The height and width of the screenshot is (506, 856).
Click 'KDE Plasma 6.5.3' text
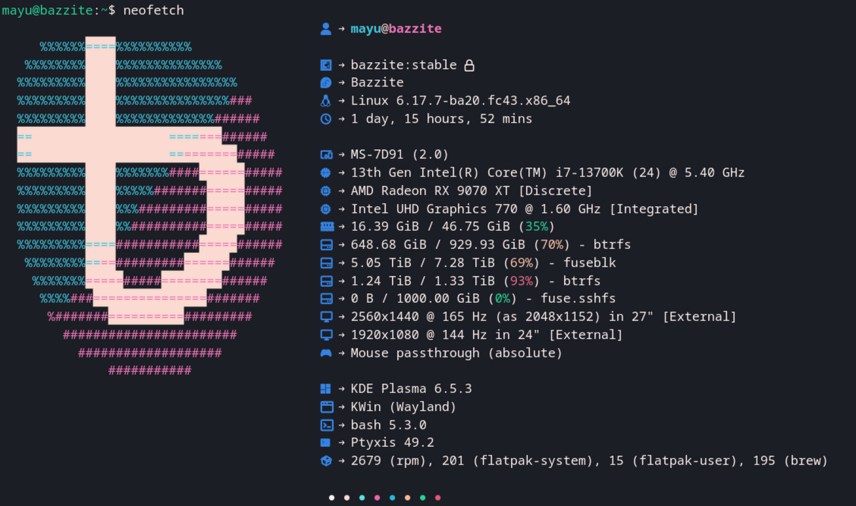pos(411,389)
